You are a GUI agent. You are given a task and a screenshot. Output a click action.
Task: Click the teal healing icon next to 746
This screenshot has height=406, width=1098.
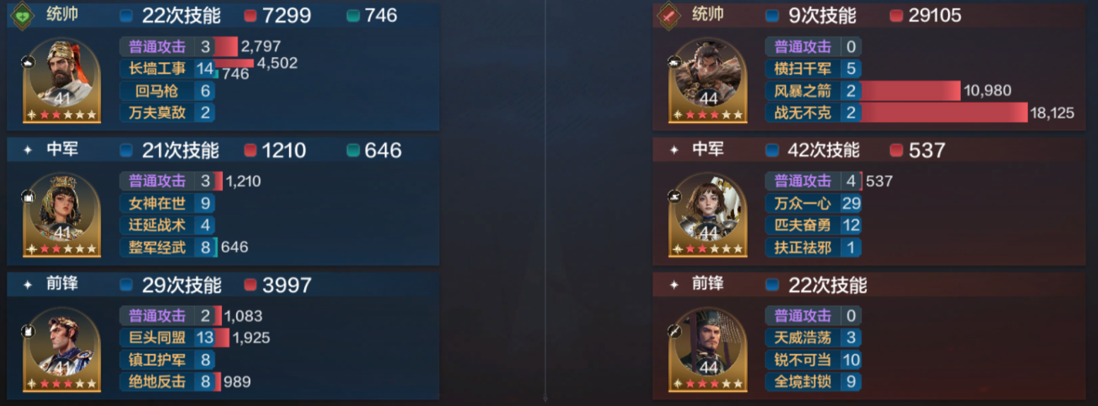(x=353, y=16)
